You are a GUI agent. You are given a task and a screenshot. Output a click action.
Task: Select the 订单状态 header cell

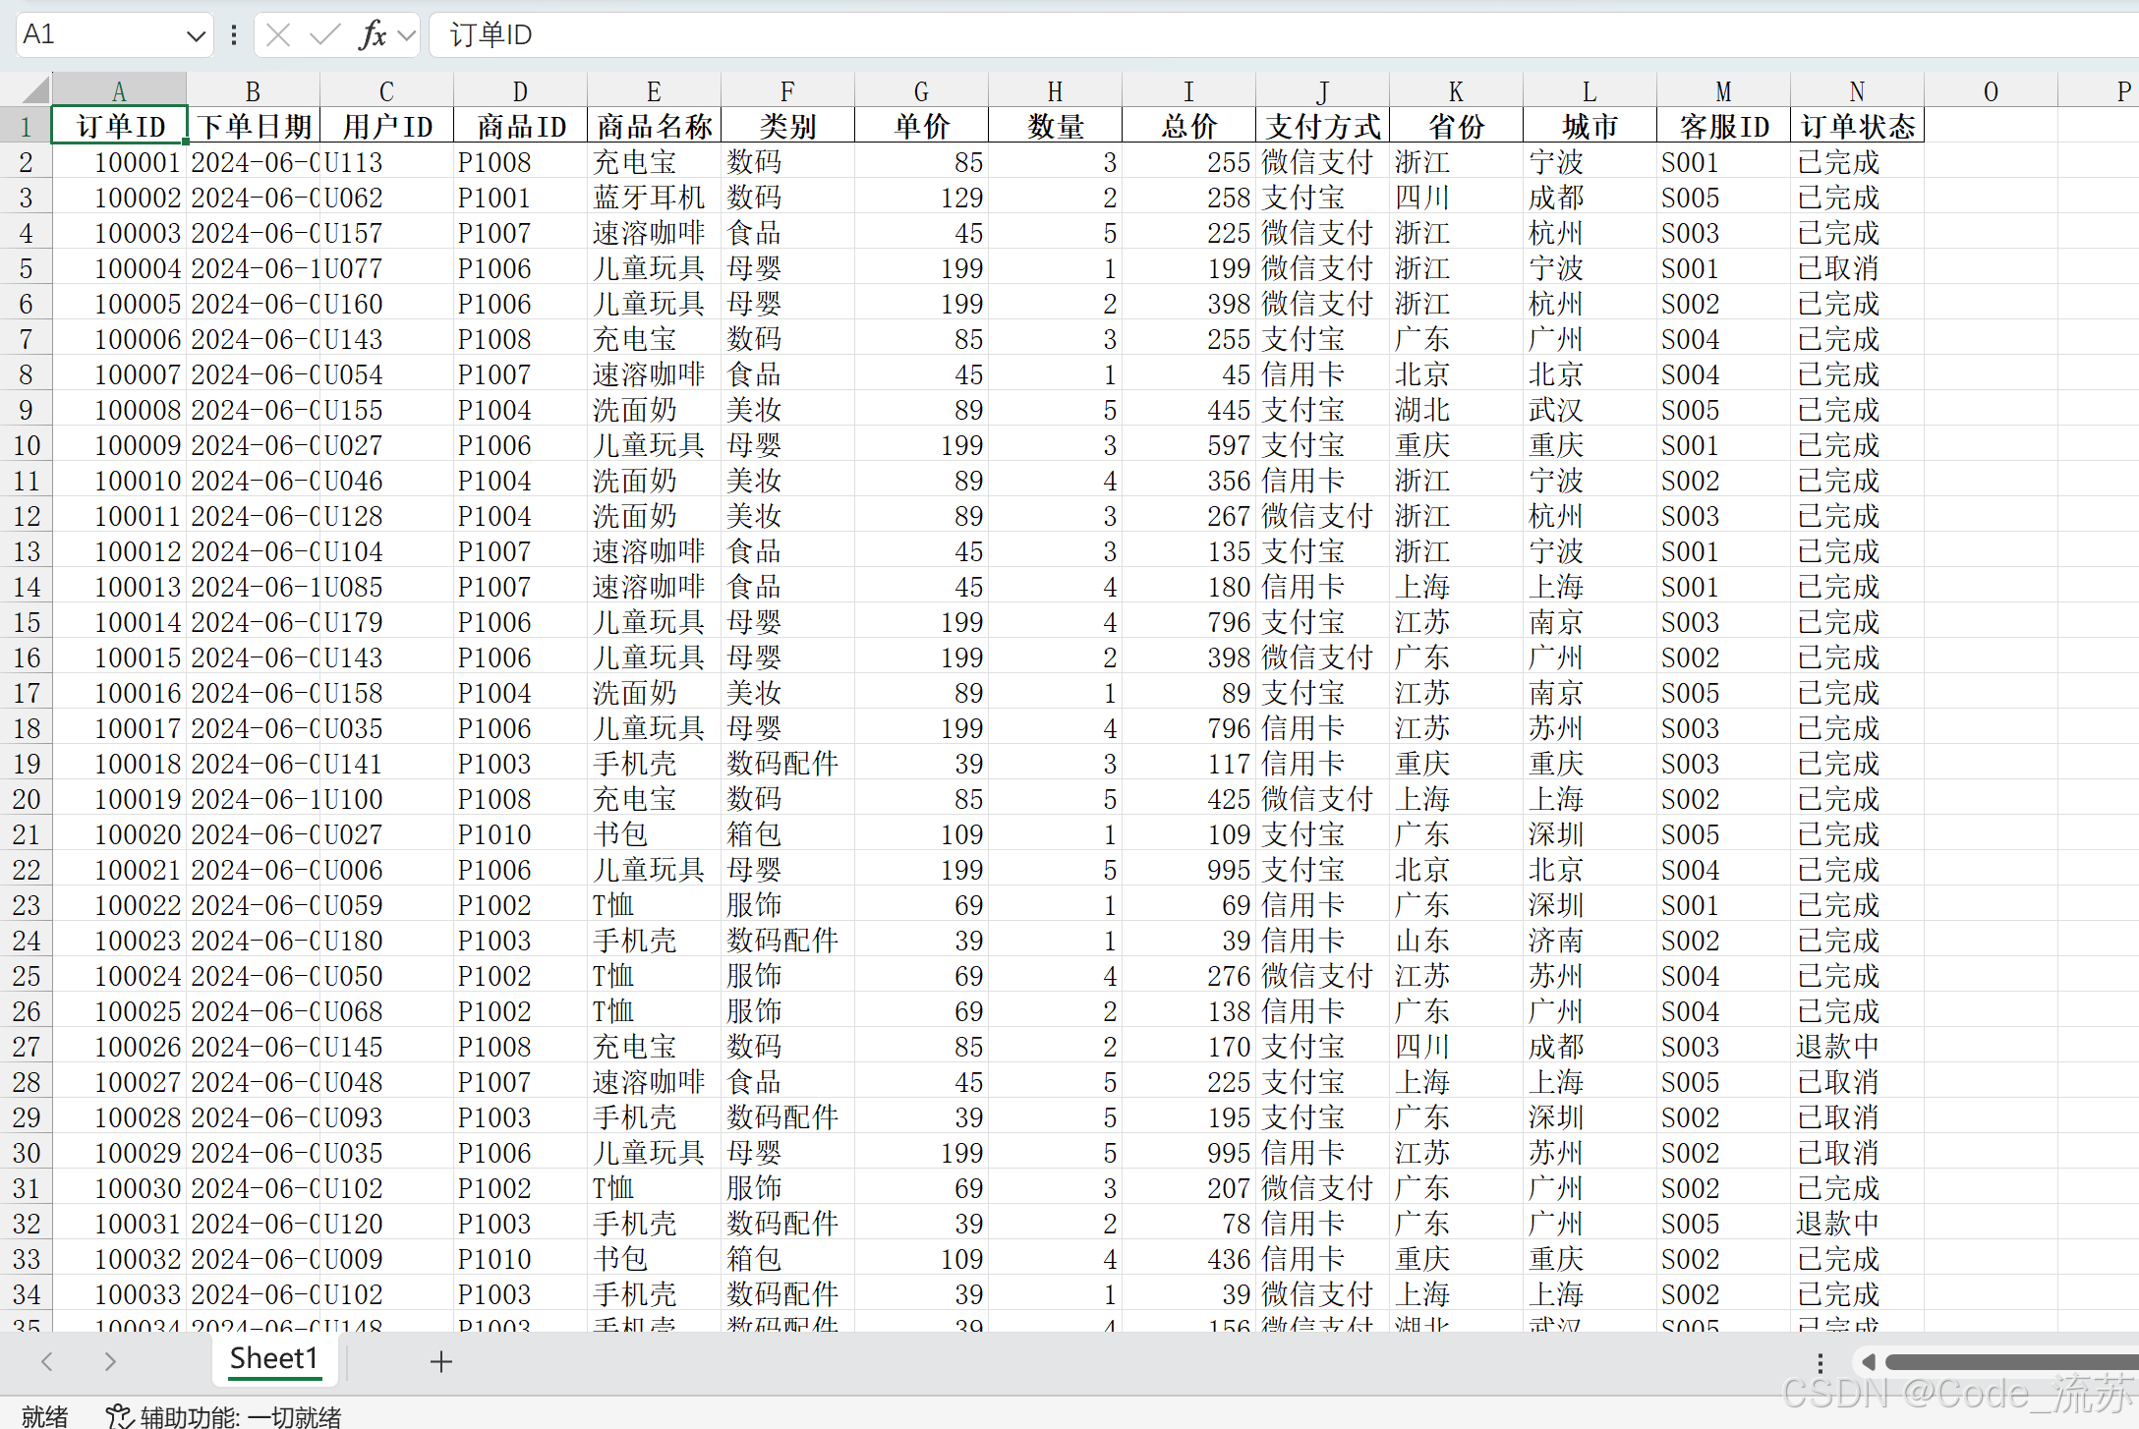click(1857, 126)
